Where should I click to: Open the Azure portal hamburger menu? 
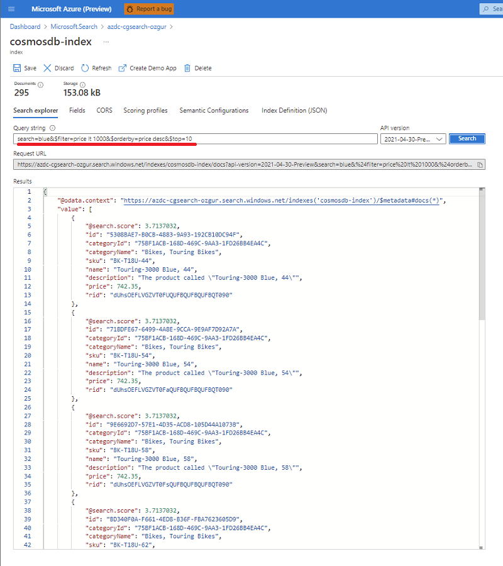(10, 9)
